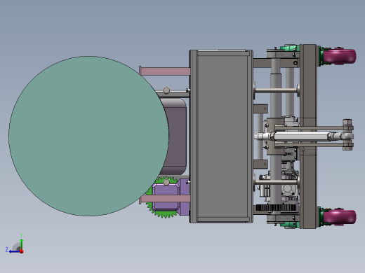Select the upper horizontal flanged tie rod
This screenshot has width=365, height=273.
[x=276, y=90]
